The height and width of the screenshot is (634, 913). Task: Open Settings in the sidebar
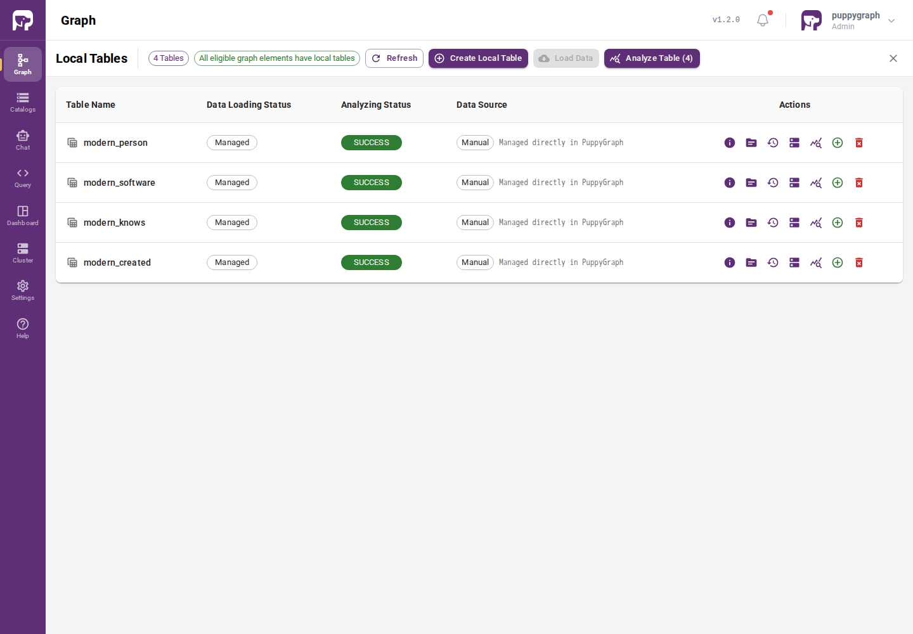23,290
